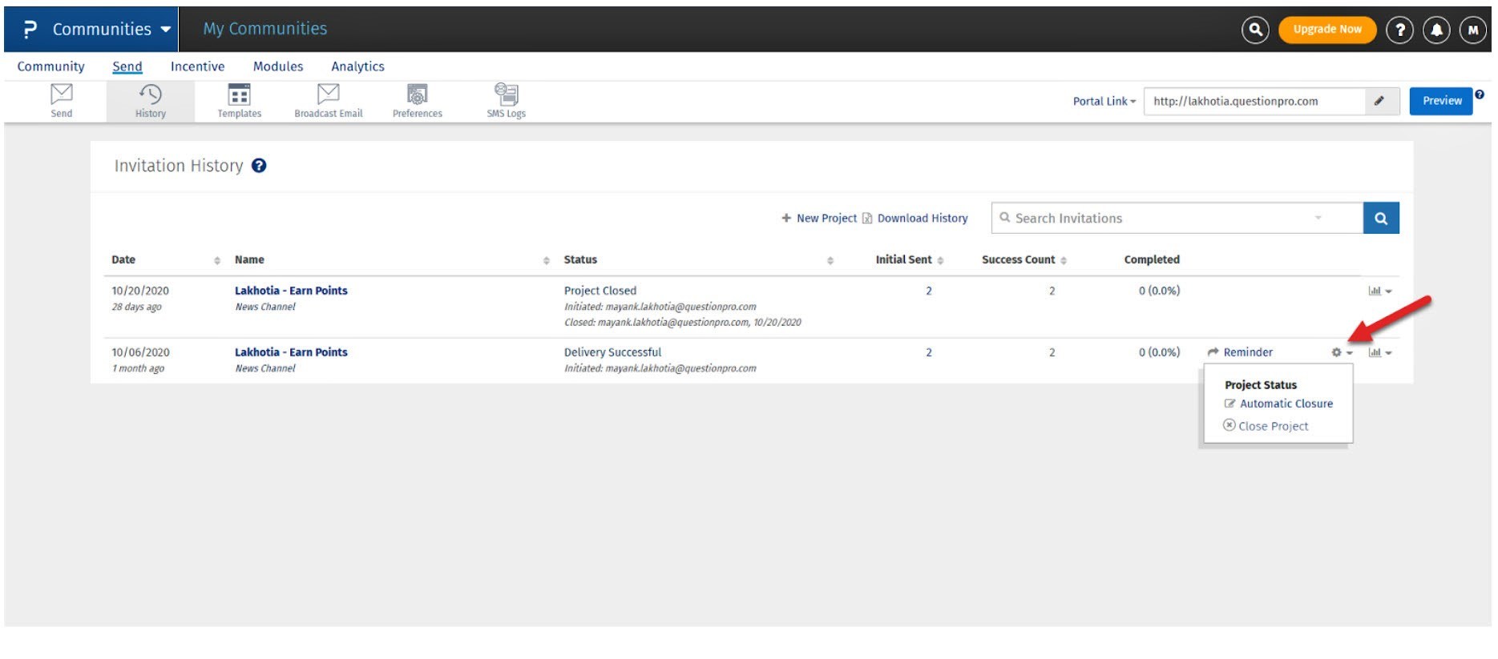Switch to the Analytics tab
1498x659 pixels.
(357, 66)
